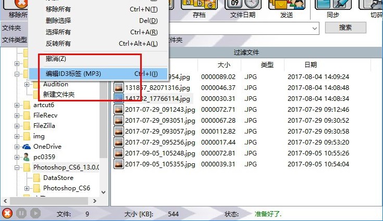The width and height of the screenshot is (383, 221).
Task: Click the red stop button in status bar
Action: [x=7, y=214]
